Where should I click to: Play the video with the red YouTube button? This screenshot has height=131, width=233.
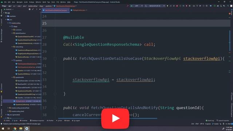[x=115, y=118]
